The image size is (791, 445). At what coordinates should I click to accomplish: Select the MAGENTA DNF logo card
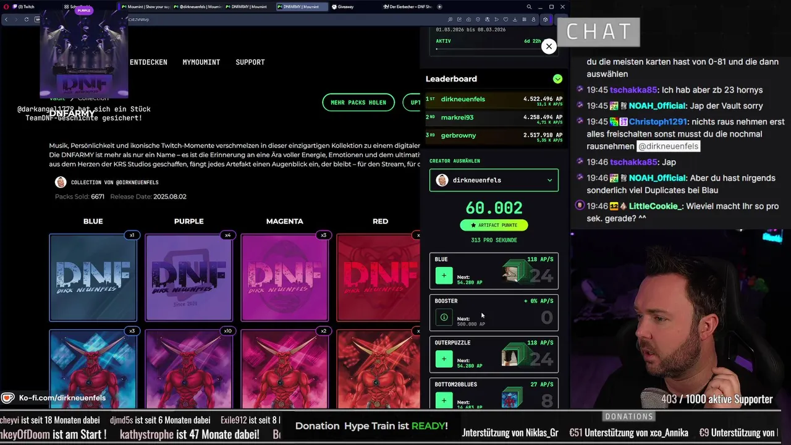[285, 278]
